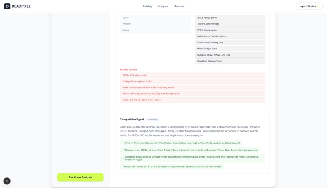Screen dimensions: 327x188
Task: Click the Andrew Patterson feature film signal
Action: (x=181, y=143)
